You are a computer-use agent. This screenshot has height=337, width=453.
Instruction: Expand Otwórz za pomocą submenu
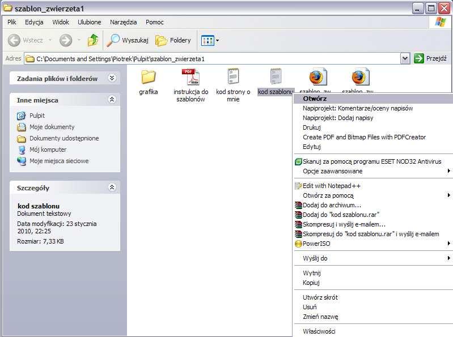(373, 195)
